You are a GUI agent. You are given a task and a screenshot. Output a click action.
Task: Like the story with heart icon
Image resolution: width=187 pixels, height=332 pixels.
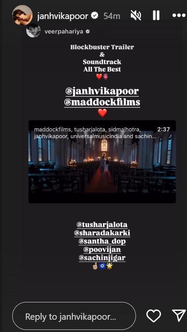click(x=154, y=316)
